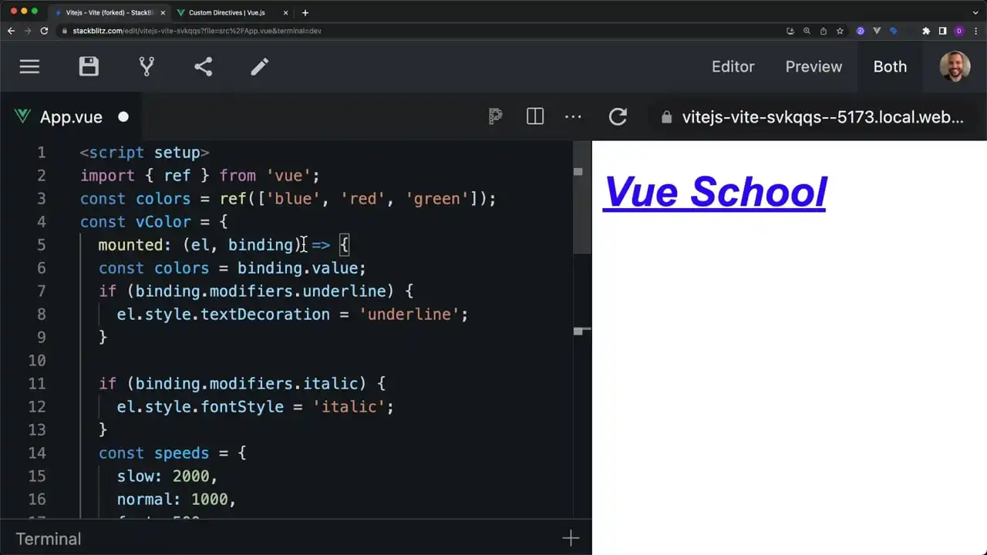
Task: Reload the browser page
Action: [x=45, y=31]
